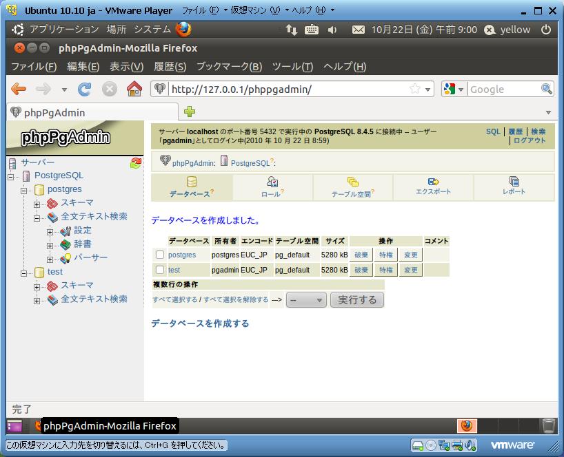This screenshot has height=457, width=564.
Task: Collapse the PostgreSQL server tree node
Action: [x=11, y=177]
